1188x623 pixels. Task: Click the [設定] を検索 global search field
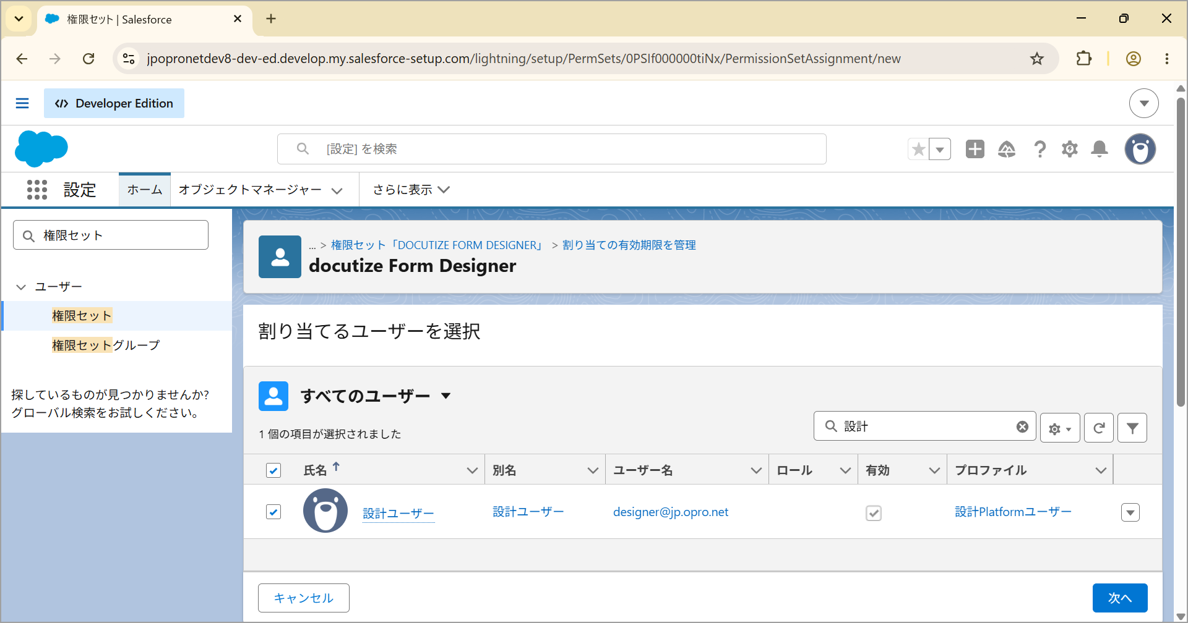point(552,149)
